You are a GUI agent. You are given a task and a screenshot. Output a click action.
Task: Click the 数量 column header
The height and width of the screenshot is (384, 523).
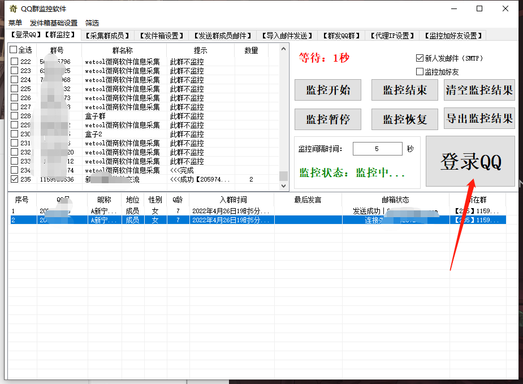[251, 50]
